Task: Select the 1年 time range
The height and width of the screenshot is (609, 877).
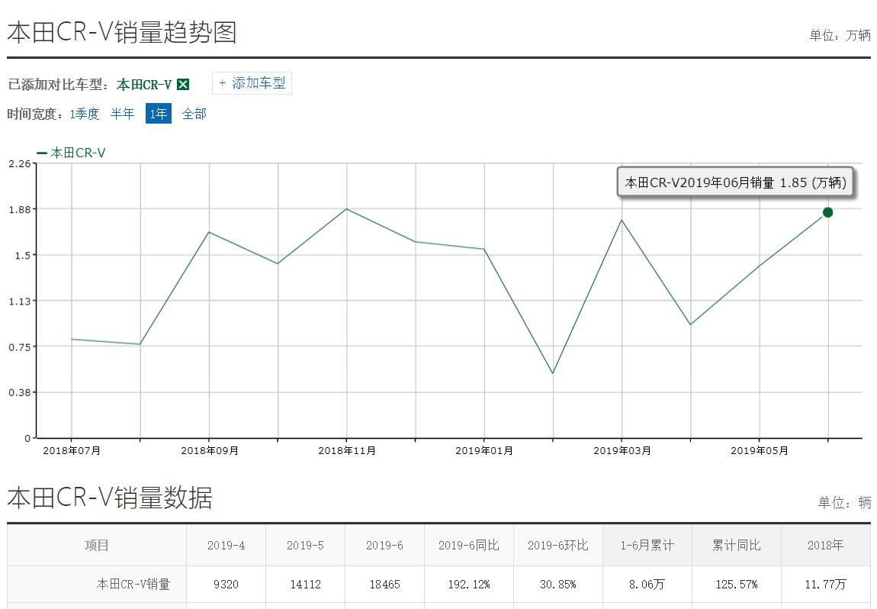Action: 159,114
